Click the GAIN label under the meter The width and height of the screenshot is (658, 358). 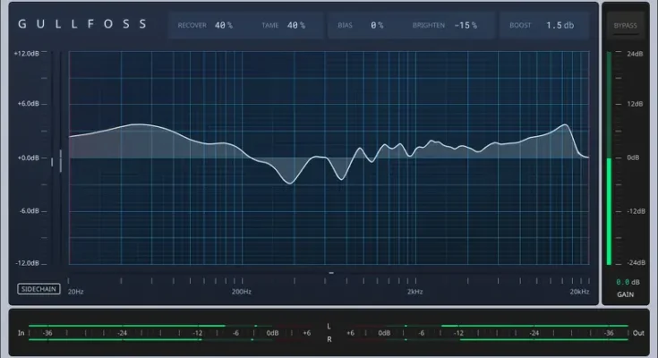click(x=626, y=294)
